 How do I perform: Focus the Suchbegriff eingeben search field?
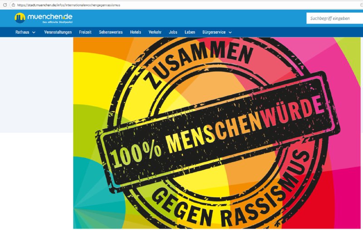click(334, 18)
